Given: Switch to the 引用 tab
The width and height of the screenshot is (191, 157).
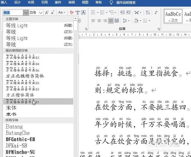Looking at the screenshot, I should [45, 2].
